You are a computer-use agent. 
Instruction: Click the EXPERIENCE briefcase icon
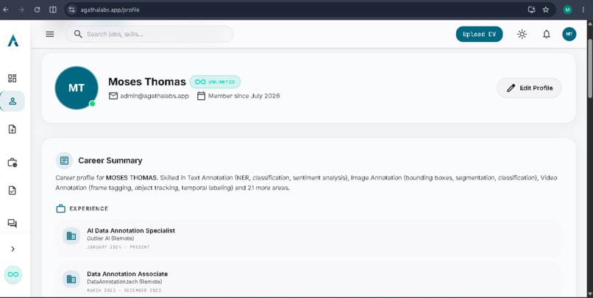click(x=60, y=209)
